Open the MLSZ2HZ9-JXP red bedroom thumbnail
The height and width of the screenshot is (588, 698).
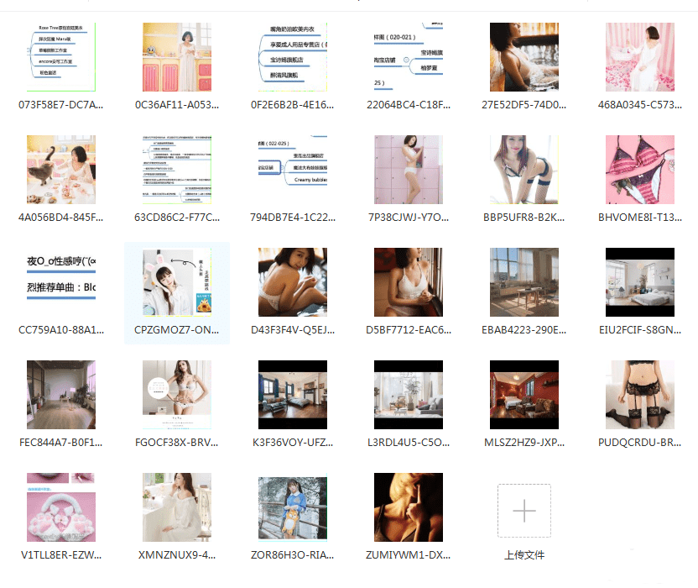click(x=524, y=395)
